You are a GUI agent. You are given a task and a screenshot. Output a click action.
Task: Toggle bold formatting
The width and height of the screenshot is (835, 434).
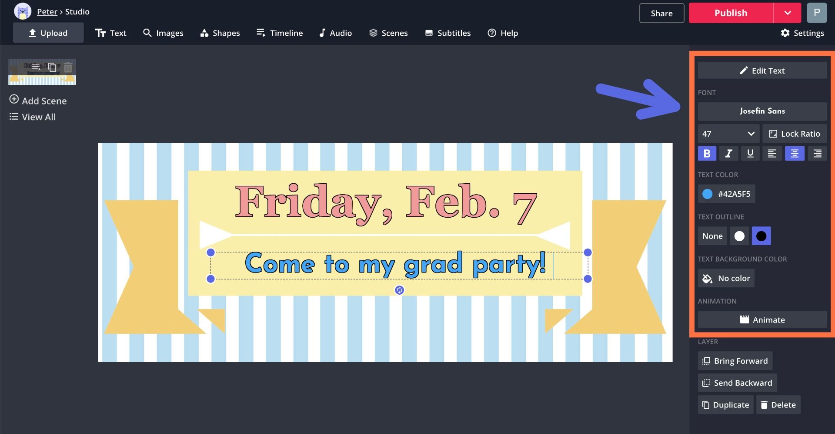[x=707, y=153]
